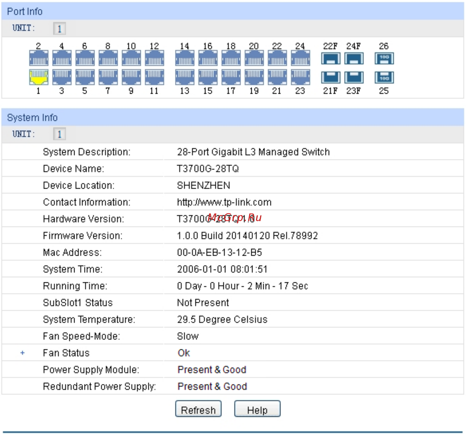Click the 22F SFP fiber port icon

pos(331,59)
